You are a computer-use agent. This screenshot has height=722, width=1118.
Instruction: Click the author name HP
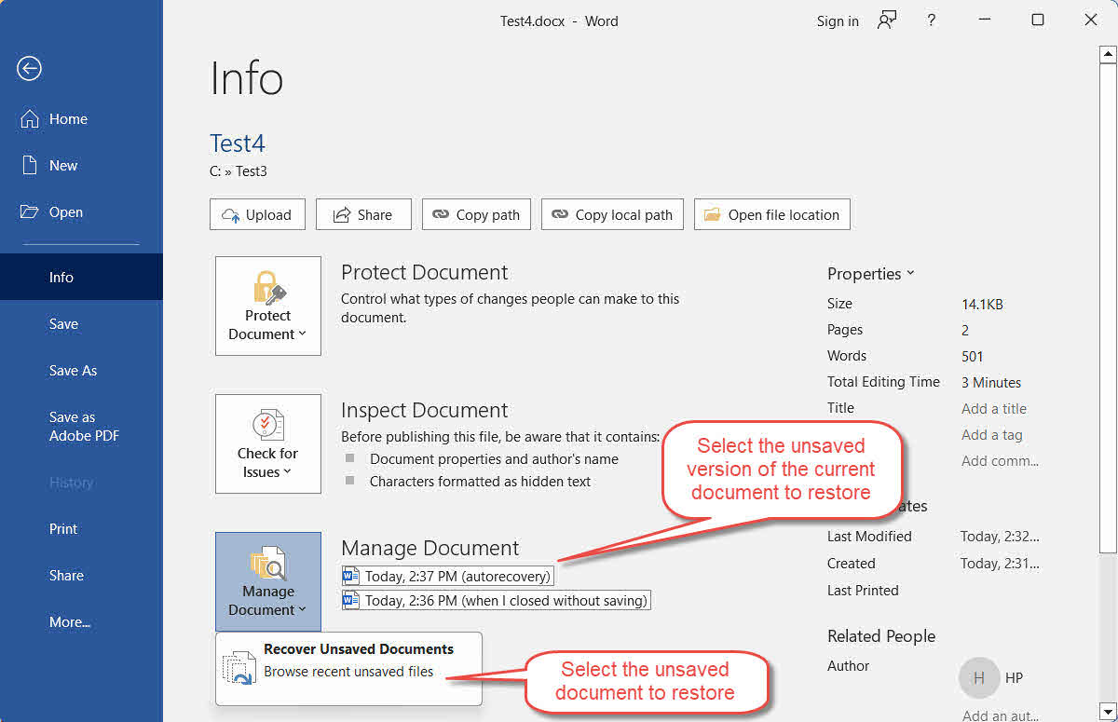tap(1014, 678)
